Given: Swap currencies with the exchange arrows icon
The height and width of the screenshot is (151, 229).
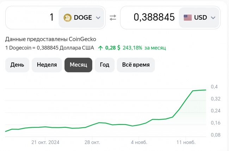Looking at the screenshot, I should point(113,18).
